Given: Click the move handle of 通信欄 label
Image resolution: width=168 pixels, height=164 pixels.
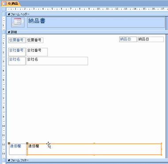Looking at the screenshot, I should point(9,143).
